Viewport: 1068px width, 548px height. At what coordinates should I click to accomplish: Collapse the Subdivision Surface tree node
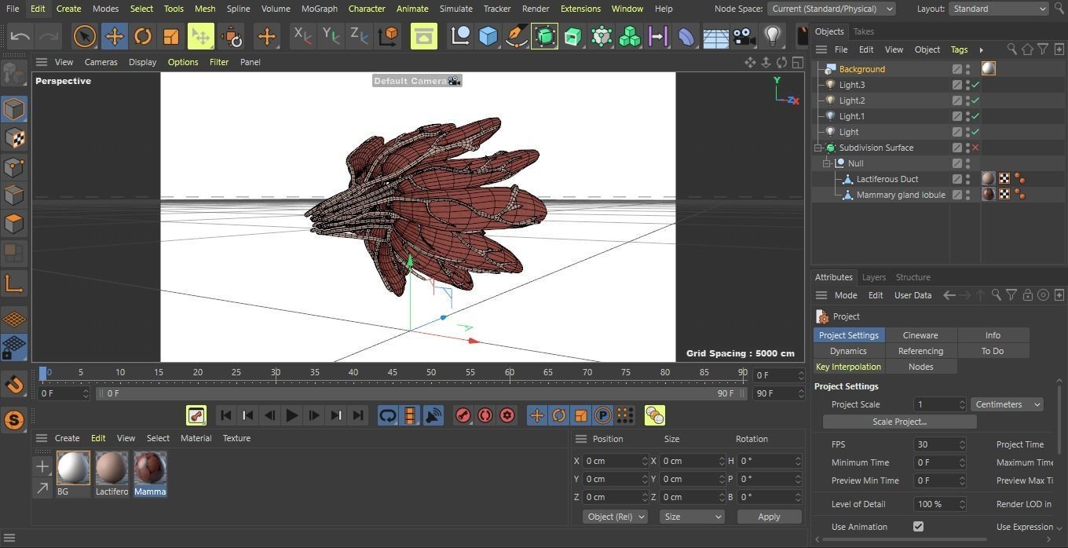[818, 148]
